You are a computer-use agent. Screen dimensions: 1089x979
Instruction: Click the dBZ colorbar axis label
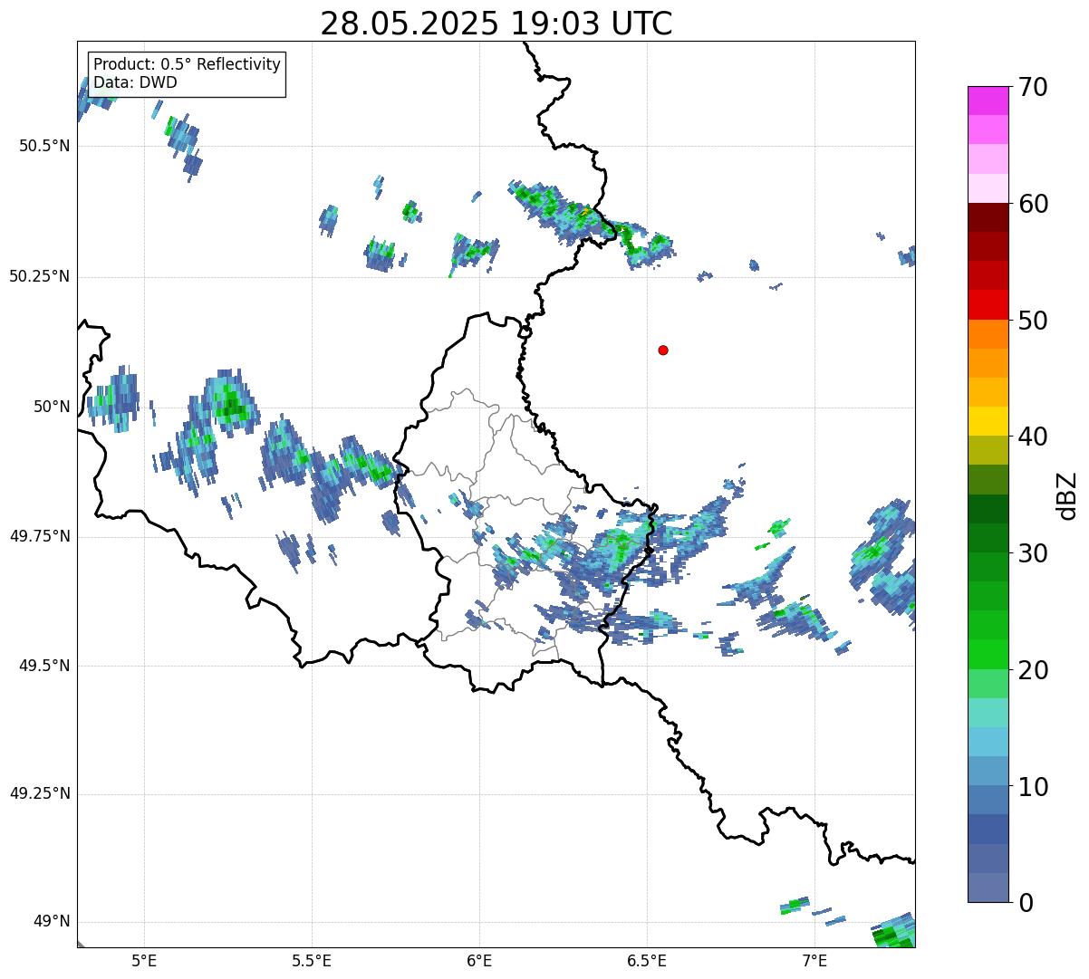[x=1067, y=495]
